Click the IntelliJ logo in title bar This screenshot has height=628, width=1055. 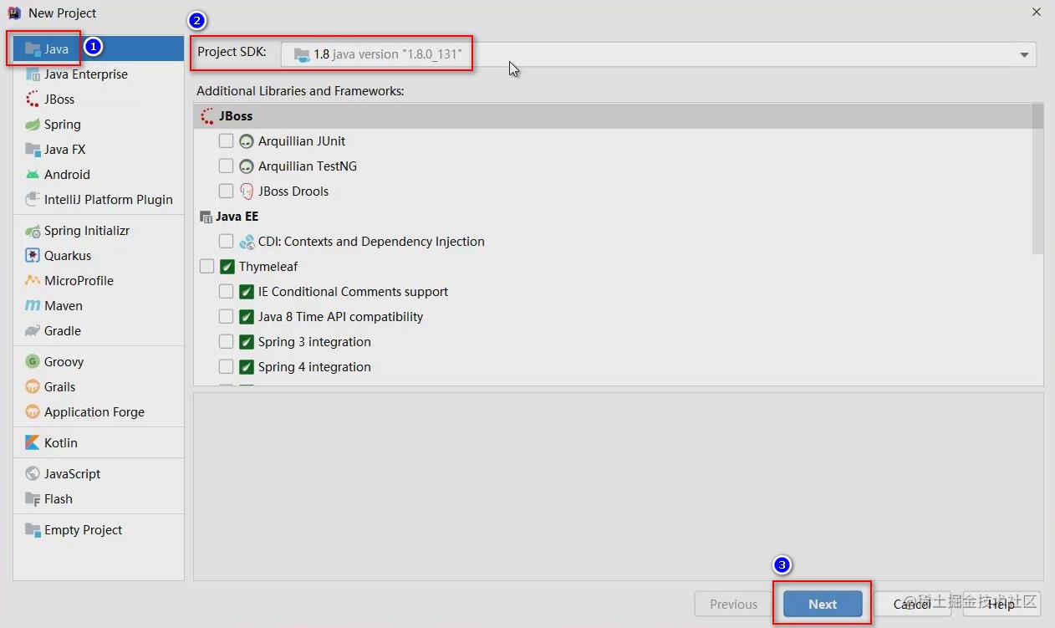(14, 13)
